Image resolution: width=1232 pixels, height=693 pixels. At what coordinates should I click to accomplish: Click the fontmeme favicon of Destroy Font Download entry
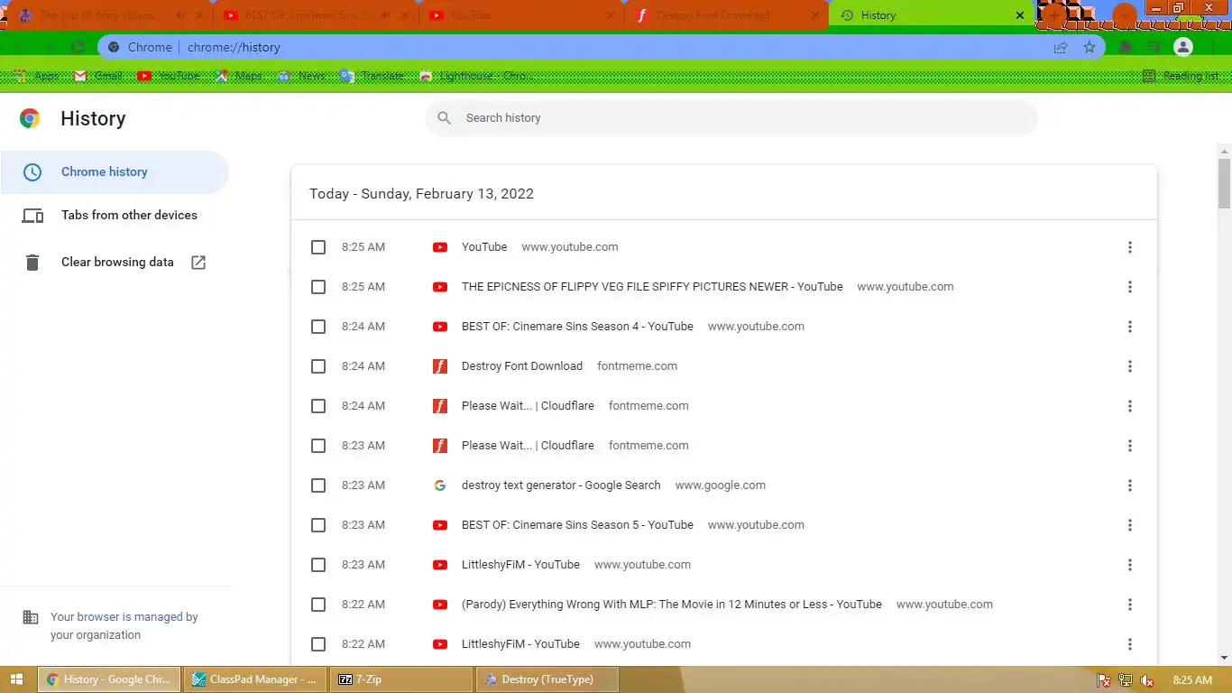440,366
